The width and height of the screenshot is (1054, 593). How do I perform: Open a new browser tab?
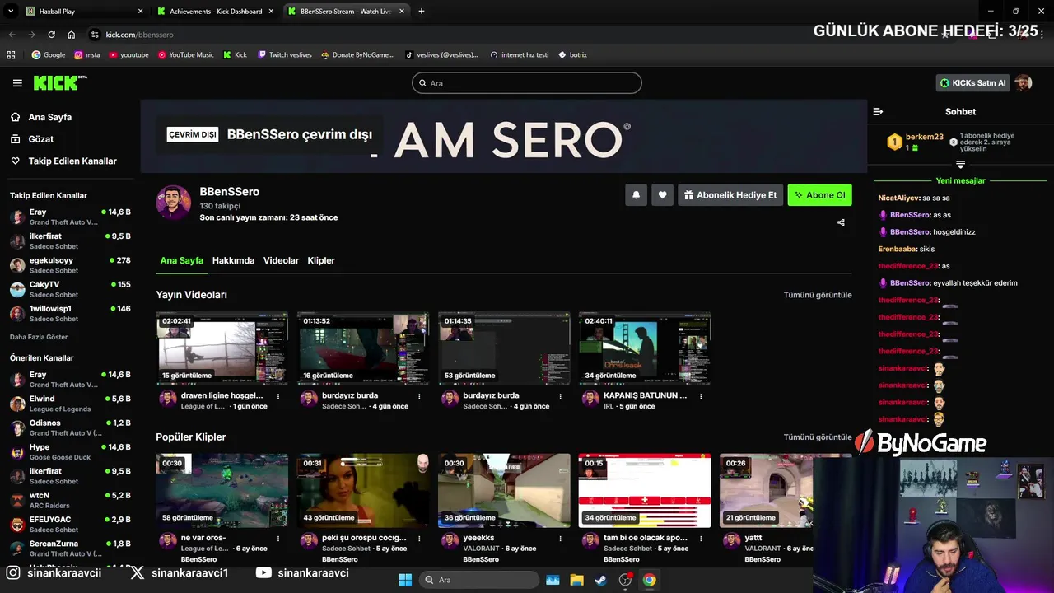tap(421, 12)
